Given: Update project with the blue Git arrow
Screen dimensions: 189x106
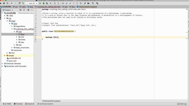Looking at the screenshot, I should (67, 3).
